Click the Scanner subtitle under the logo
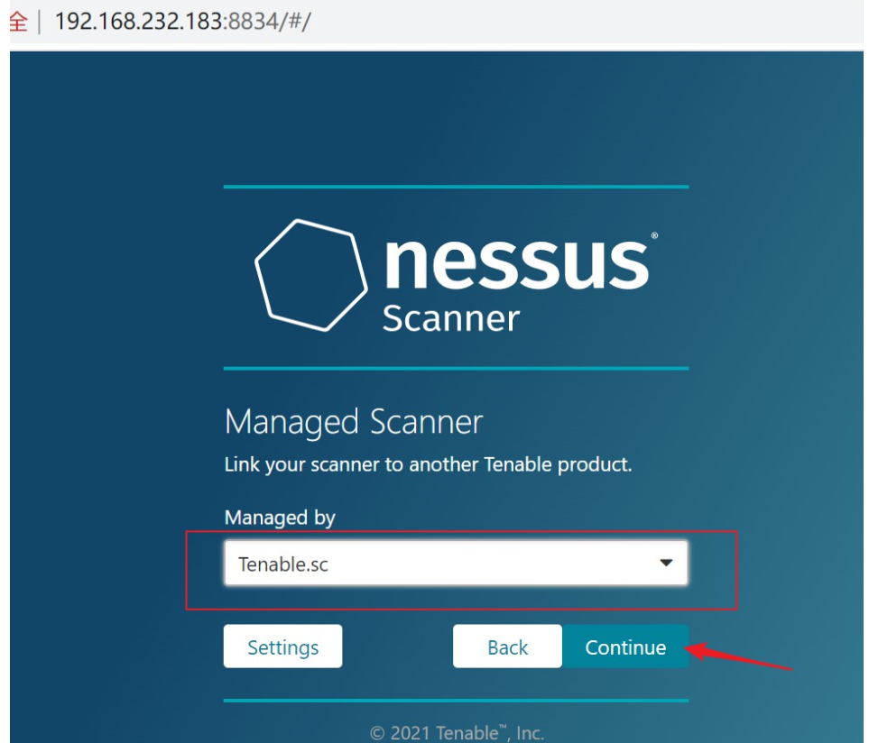The image size is (869, 743). click(450, 318)
